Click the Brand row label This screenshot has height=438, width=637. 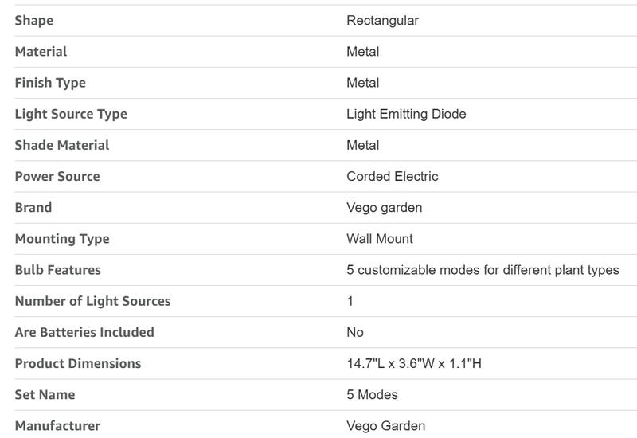click(x=33, y=207)
